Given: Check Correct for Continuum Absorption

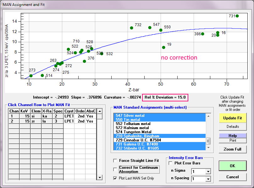Looking at the screenshot, I should pos(115,169).
